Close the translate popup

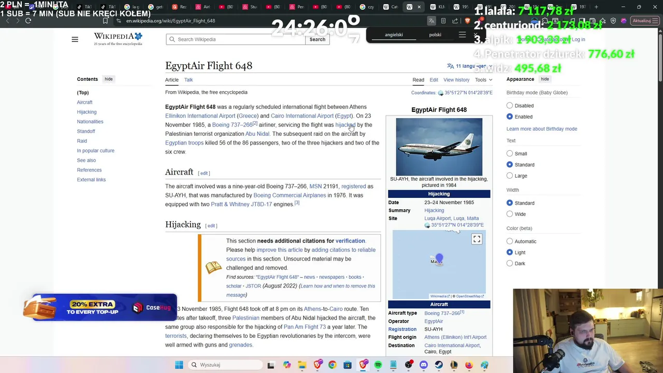475,35
